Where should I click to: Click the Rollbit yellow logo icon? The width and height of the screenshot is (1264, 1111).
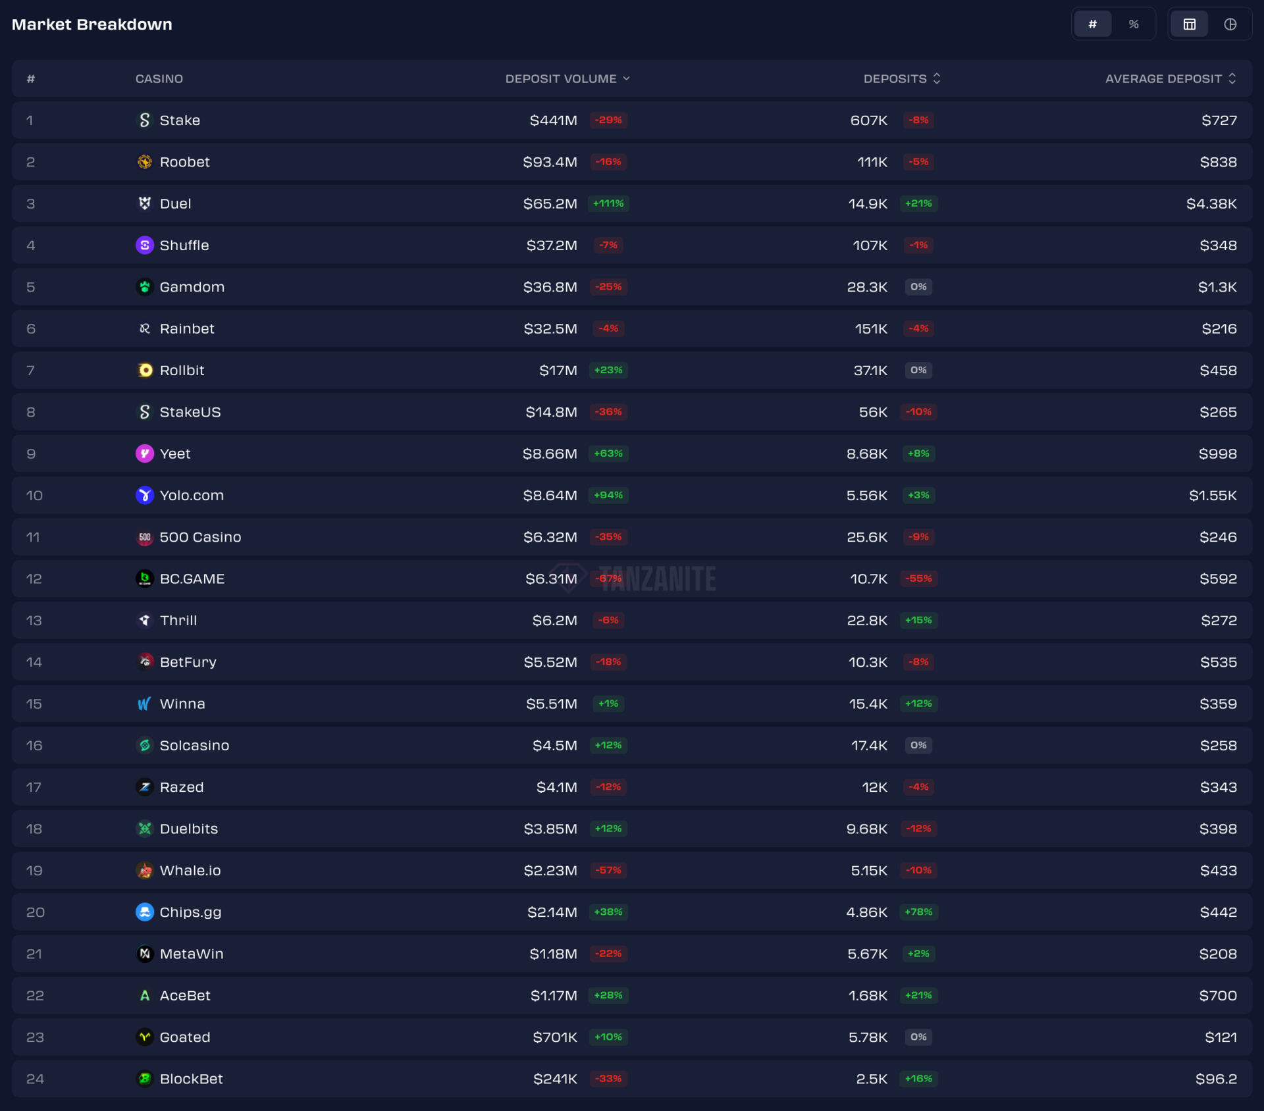(x=144, y=370)
